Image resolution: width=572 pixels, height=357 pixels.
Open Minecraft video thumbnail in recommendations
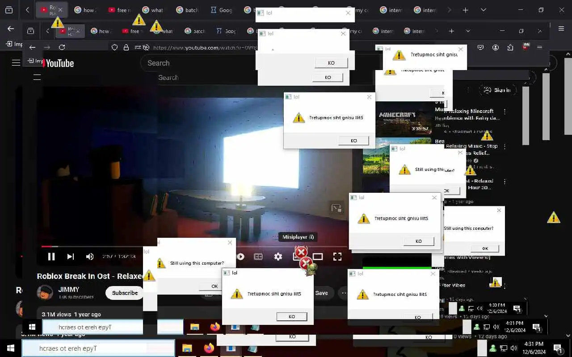pos(404,119)
